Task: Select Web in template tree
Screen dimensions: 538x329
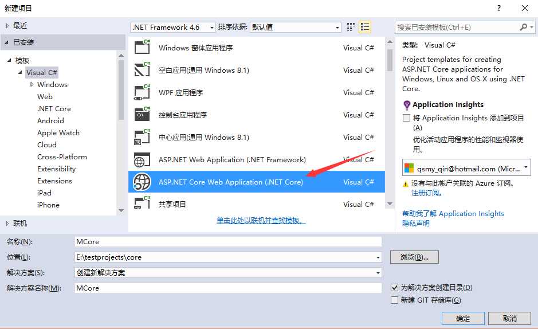Action: [45, 97]
